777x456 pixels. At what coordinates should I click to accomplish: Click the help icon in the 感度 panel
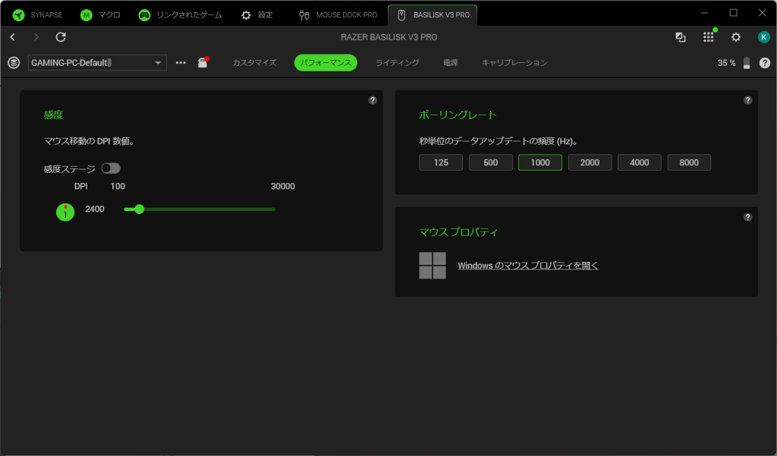(x=373, y=100)
